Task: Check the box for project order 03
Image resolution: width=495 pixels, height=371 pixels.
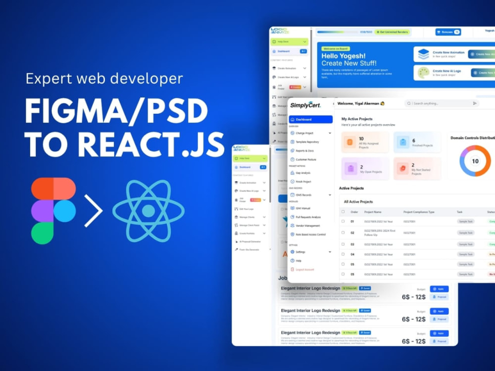Action: (343, 244)
